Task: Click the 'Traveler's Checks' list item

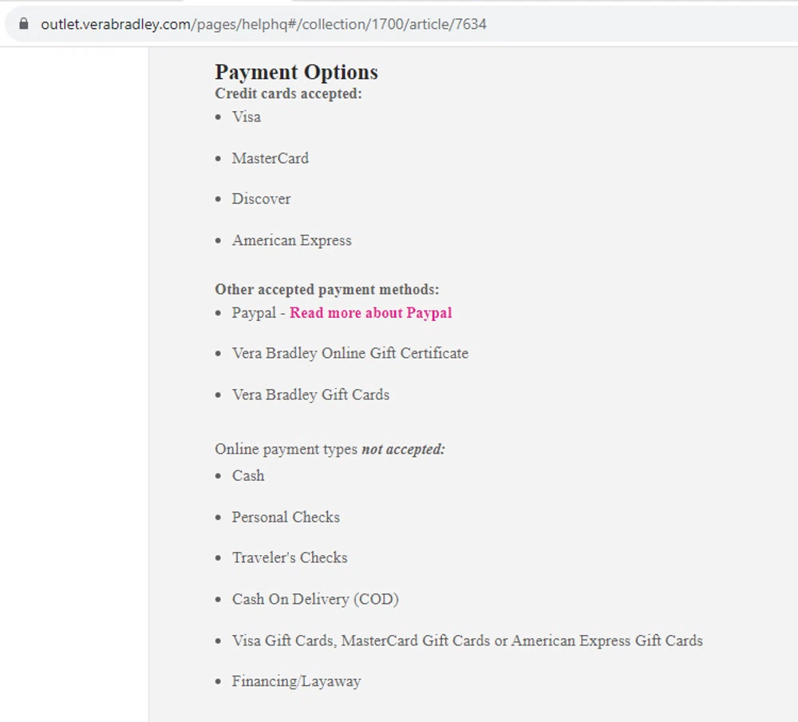Action: coord(289,557)
